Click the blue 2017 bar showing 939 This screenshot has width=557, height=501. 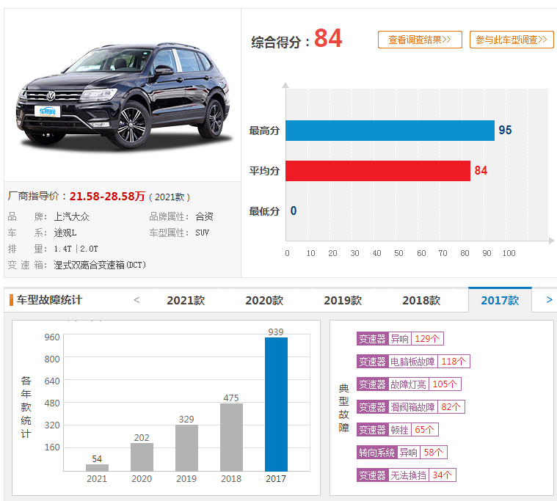[276, 403]
